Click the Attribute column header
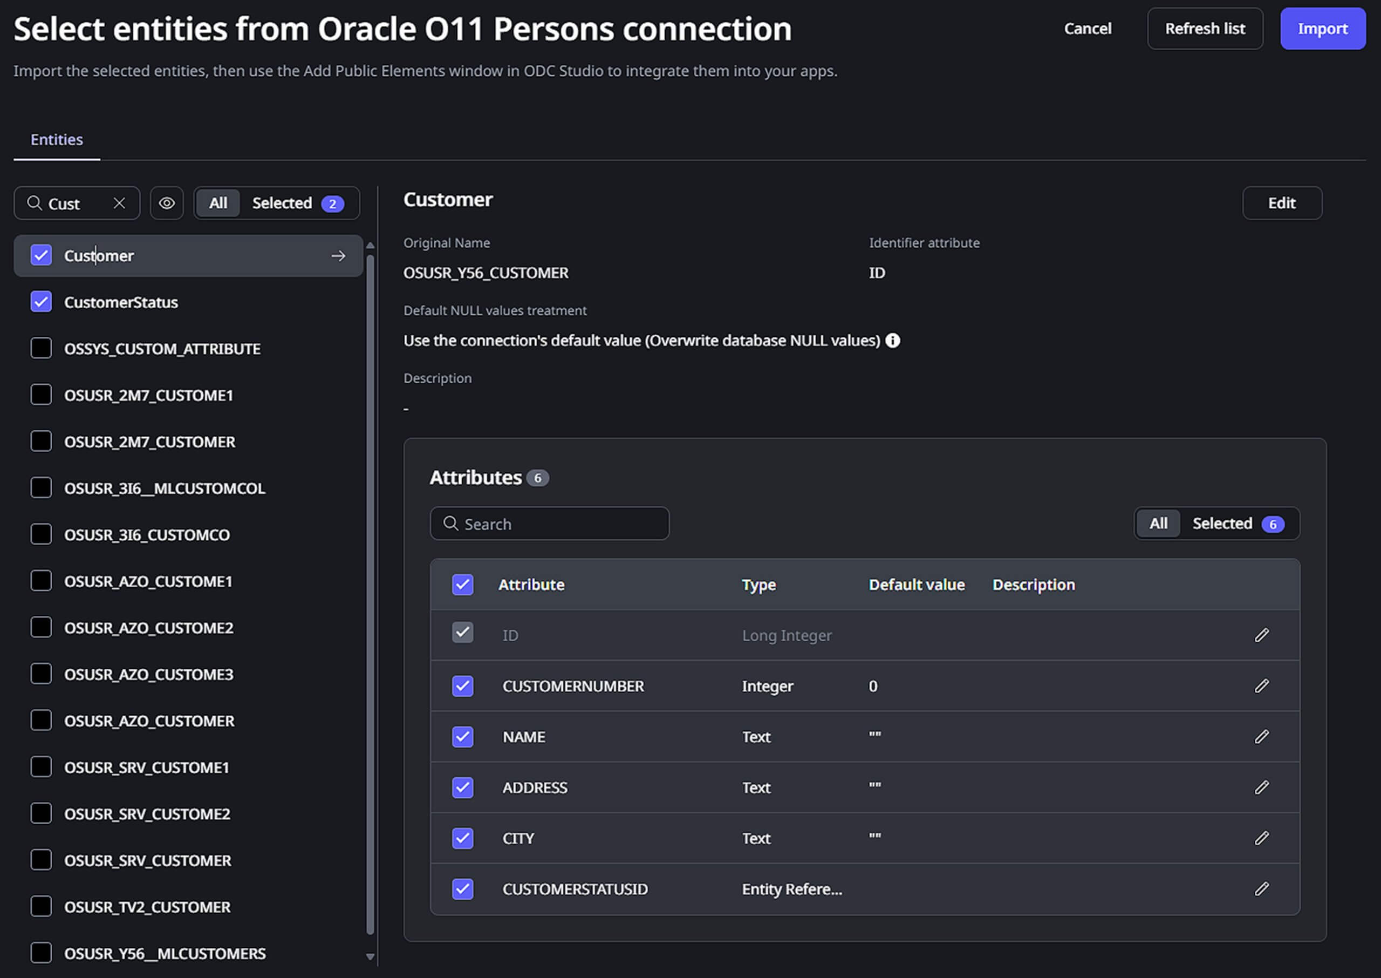1381x978 pixels. [x=531, y=585]
